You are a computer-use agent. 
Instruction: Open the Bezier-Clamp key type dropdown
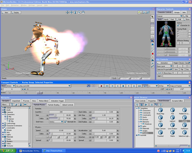185,63
